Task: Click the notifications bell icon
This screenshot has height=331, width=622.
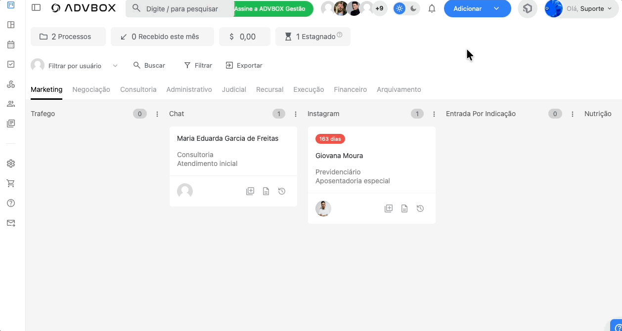Action: [432, 8]
